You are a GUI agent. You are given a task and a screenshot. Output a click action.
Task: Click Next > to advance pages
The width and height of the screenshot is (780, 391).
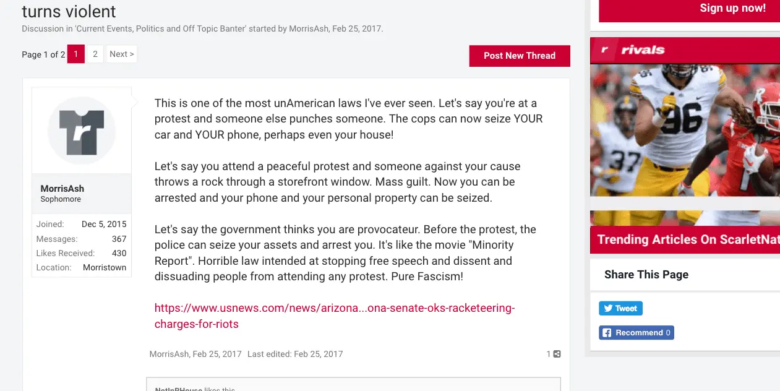tap(121, 54)
